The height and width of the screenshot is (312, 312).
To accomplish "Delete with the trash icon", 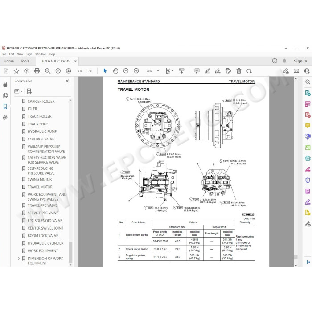I will pyautogui.click(x=239, y=71).
